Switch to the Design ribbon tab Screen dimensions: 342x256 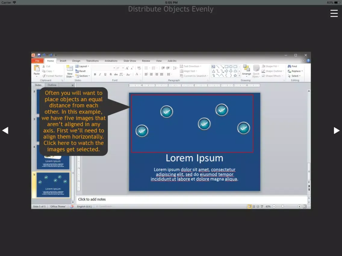pos(76,61)
